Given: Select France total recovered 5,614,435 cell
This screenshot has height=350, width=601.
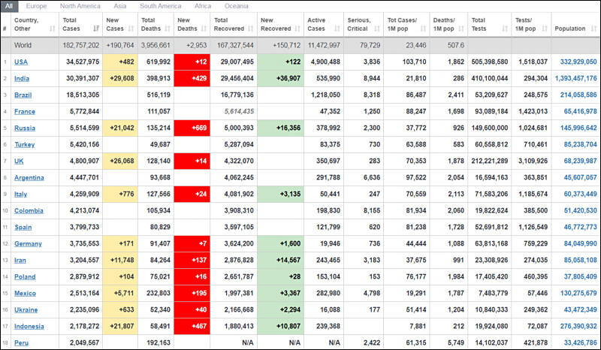Looking at the screenshot, I should [x=234, y=112].
